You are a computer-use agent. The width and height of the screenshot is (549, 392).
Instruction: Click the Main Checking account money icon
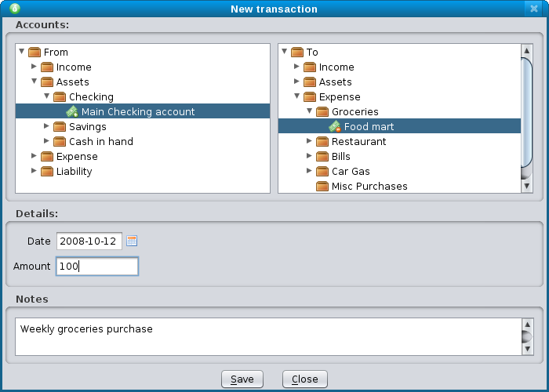pos(72,111)
